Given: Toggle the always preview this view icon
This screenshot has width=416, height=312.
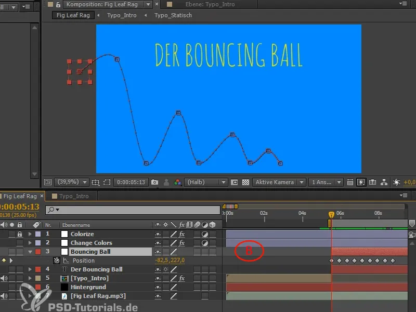Looking at the screenshot, I should (x=48, y=182).
